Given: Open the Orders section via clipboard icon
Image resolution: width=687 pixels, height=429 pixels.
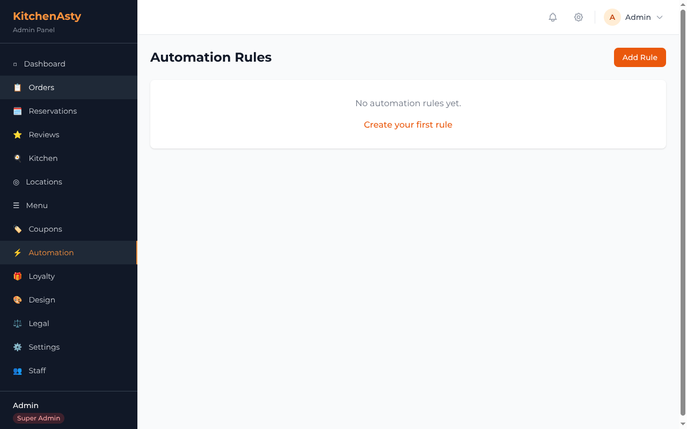Looking at the screenshot, I should click(x=18, y=87).
